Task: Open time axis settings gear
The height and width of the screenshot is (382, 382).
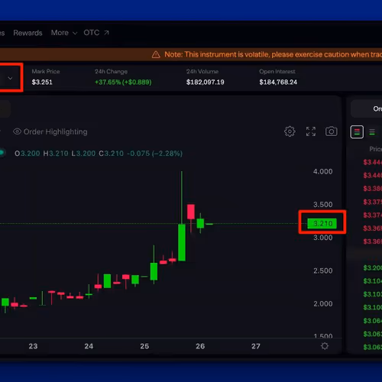Action: click(325, 346)
